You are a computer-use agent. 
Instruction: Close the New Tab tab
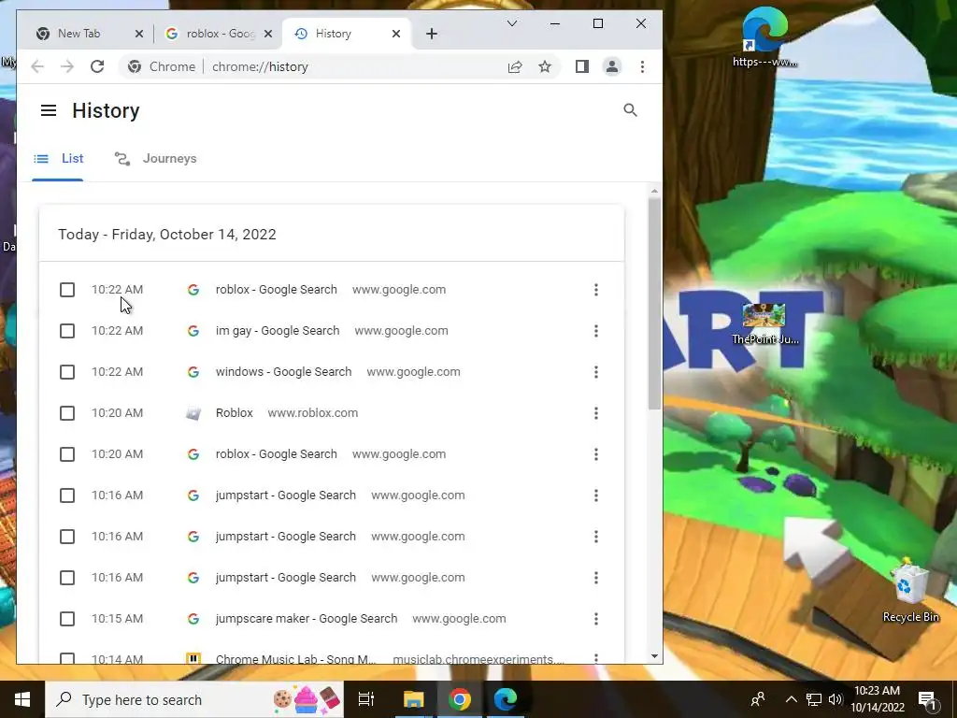tap(139, 34)
